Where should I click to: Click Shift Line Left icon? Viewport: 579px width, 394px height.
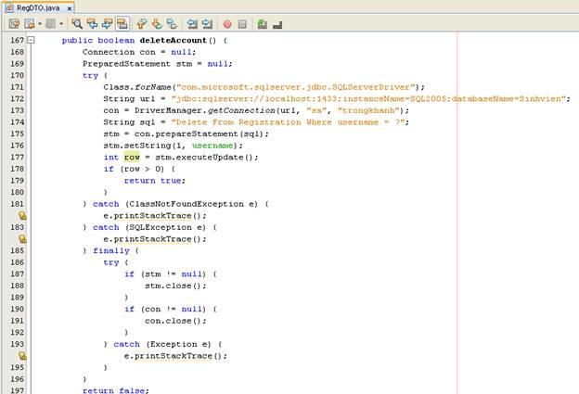(x=192, y=24)
